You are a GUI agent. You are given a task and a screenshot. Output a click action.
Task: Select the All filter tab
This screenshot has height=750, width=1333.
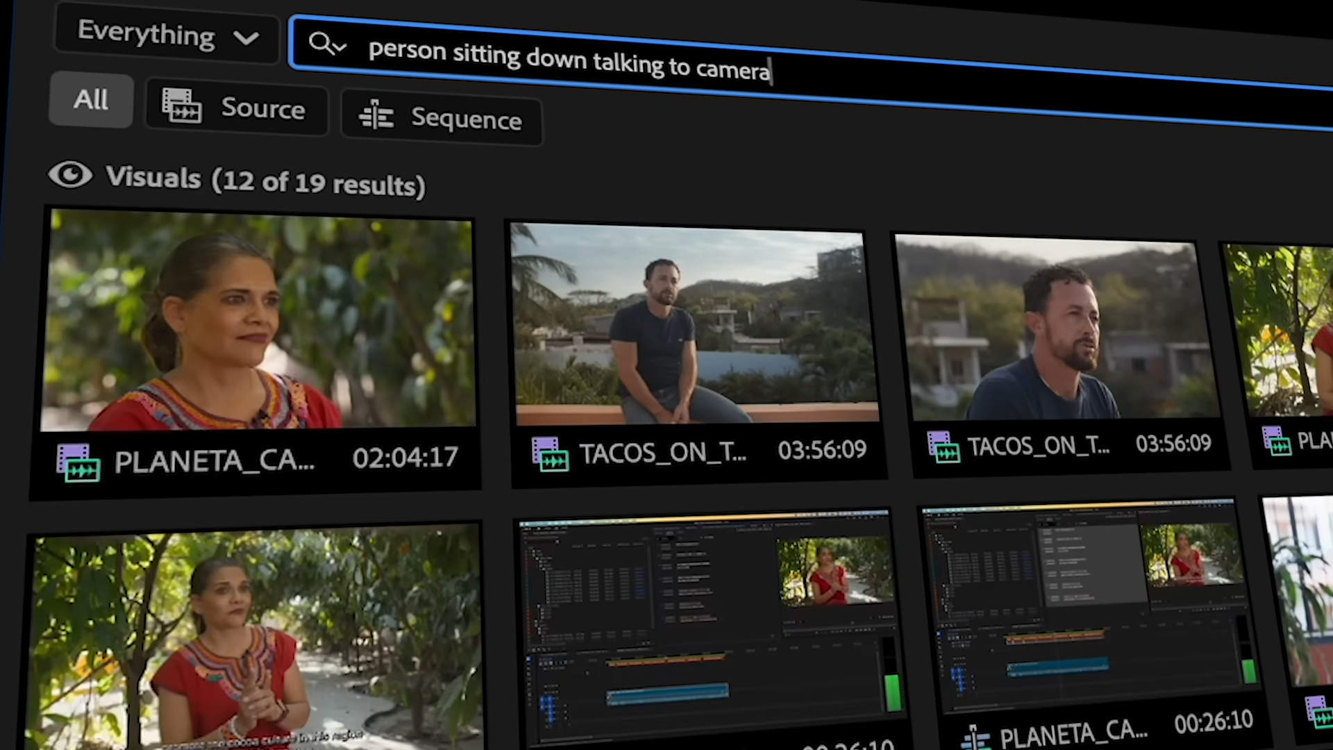tap(91, 99)
